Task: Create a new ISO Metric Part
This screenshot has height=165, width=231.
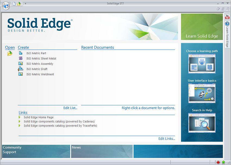Action: coord(36,53)
